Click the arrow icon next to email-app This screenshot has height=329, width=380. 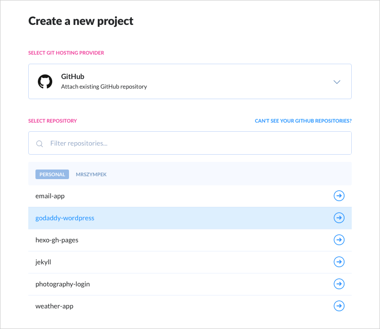[339, 196]
